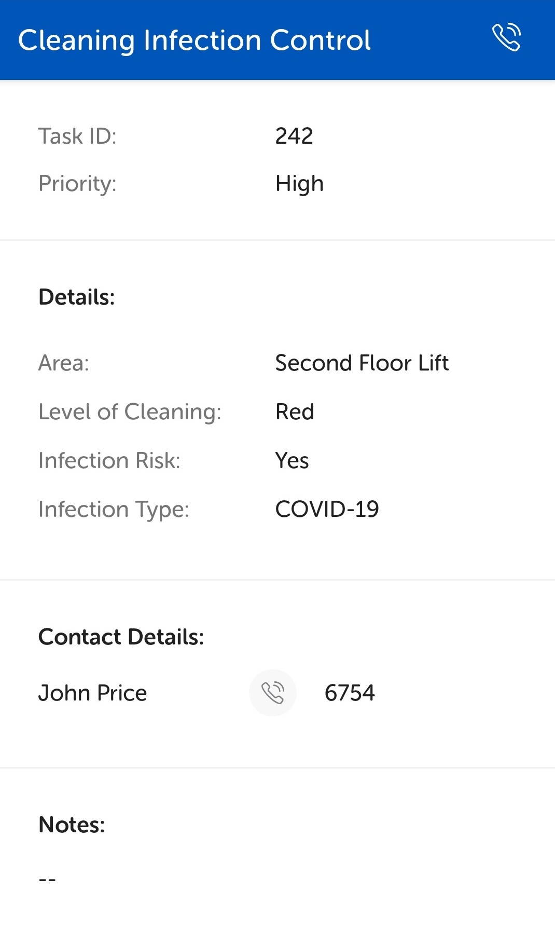Tap the Infection Type label
Image resolution: width=555 pixels, height=933 pixels.
[x=114, y=510]
